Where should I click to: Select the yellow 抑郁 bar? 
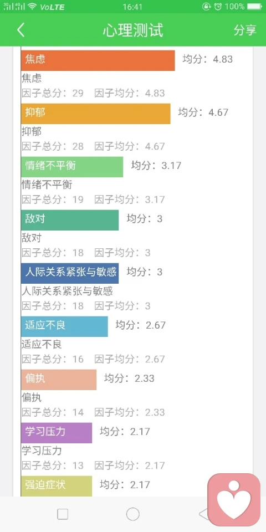click(x=96, y=114)
